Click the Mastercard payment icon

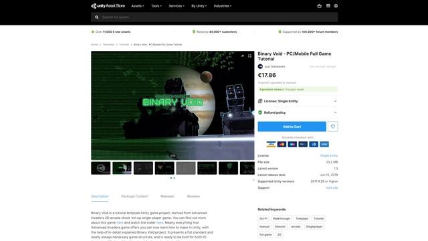coord(282,145)
